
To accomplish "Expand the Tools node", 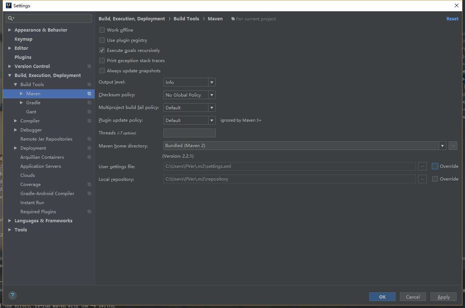I will coord(10,230).
